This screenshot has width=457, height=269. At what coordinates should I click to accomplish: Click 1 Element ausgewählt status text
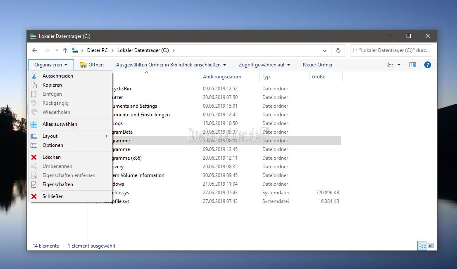91,246
